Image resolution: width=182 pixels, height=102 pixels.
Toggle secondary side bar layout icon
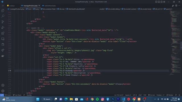tap(162, 2)
